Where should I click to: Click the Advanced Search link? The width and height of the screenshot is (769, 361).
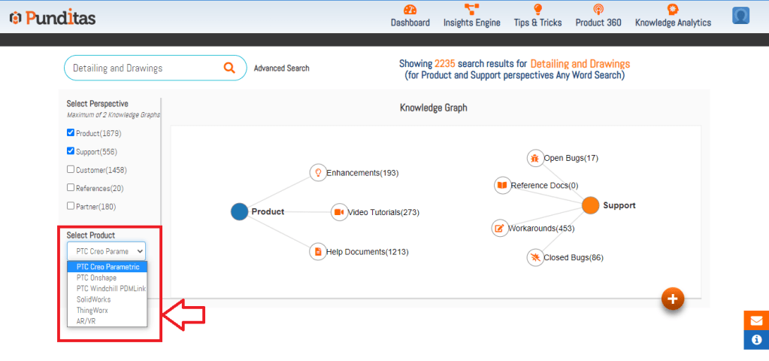281,68
